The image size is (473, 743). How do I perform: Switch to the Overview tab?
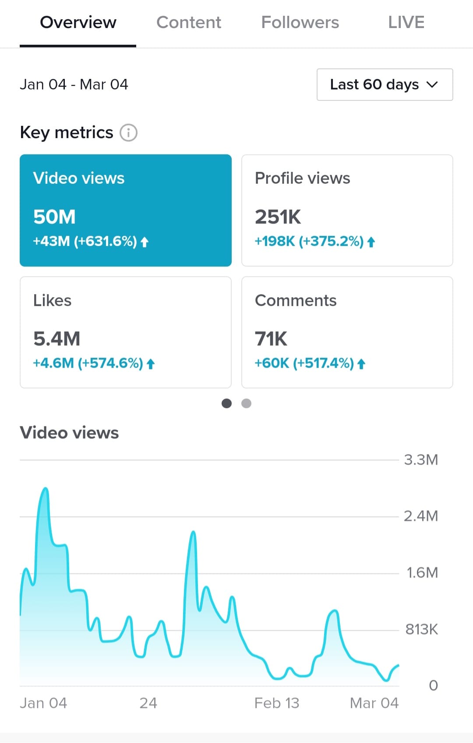point(78,23)
